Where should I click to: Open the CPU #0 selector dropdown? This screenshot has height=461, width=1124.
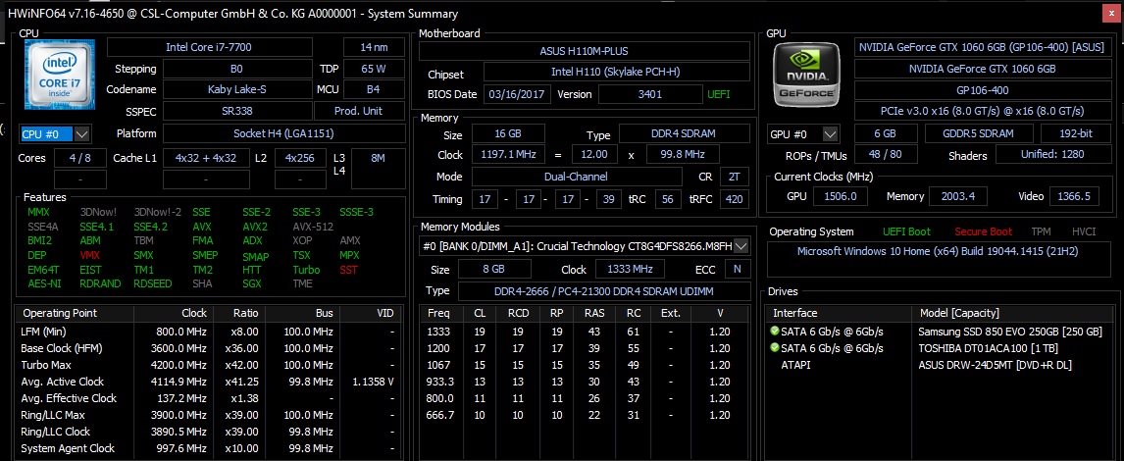pyautogui.click(x=81, y=134)
